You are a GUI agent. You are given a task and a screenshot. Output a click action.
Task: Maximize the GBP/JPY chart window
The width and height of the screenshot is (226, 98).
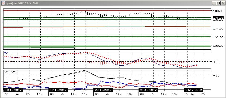[218, 3]
